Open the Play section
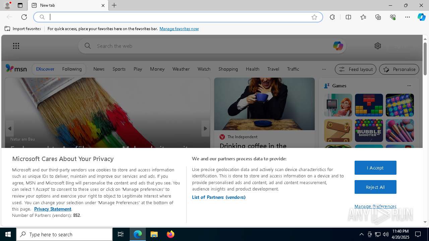This screenshot has height=241, width=429. [138, 69]
